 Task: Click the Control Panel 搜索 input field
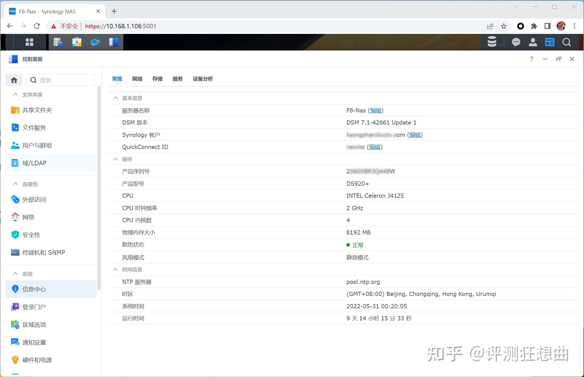click(x=65, y=80)
